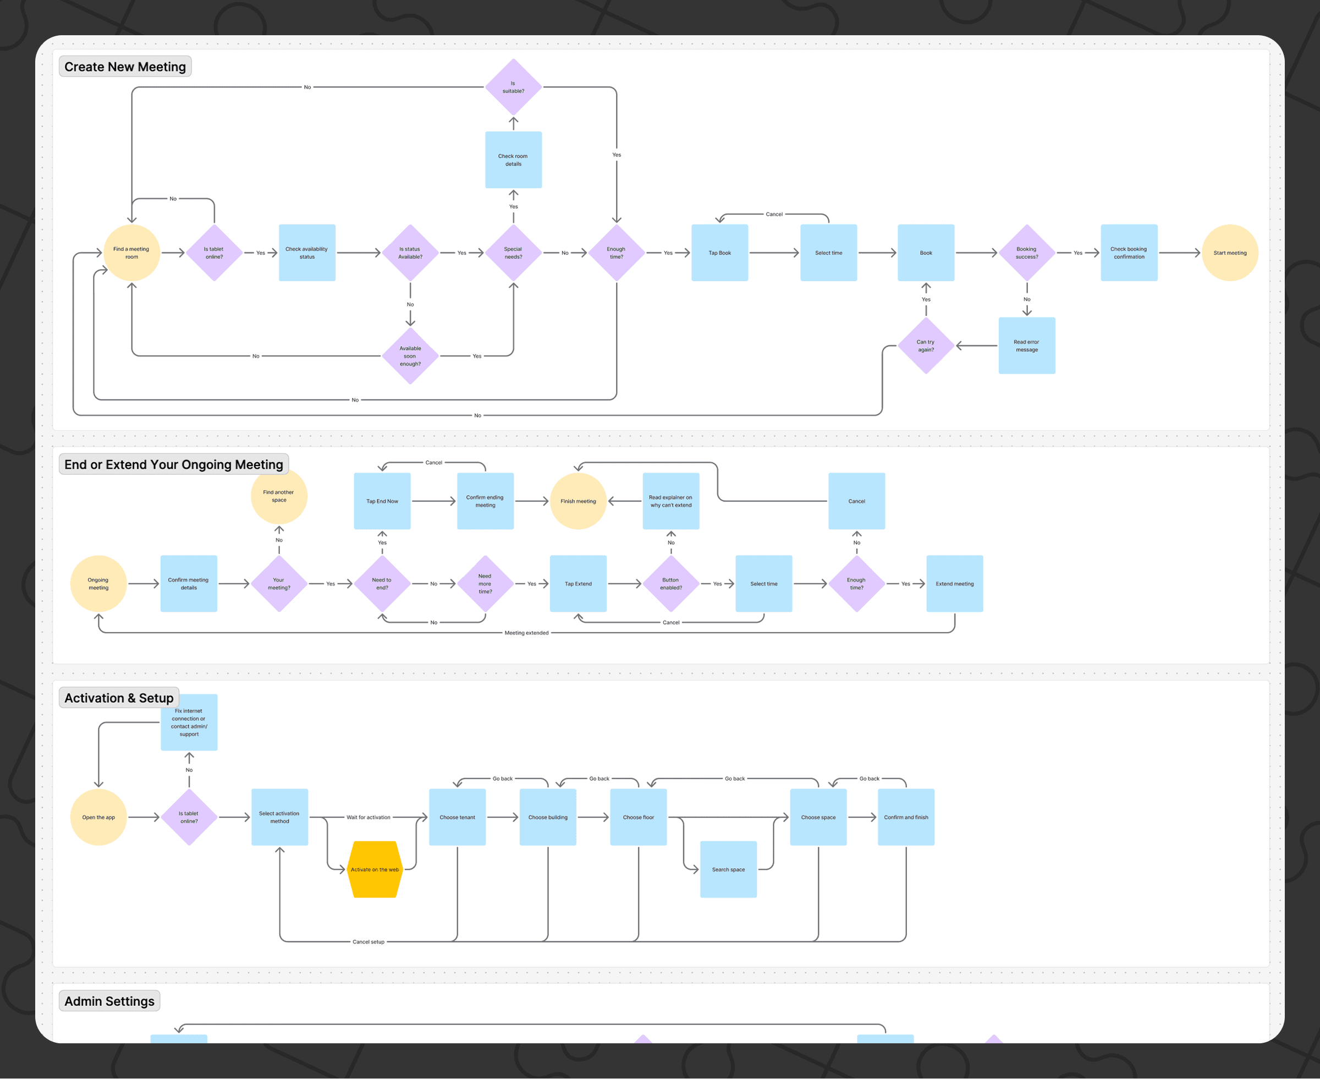Click the 'Is suitable?' diamond

(x=513, y=87)
